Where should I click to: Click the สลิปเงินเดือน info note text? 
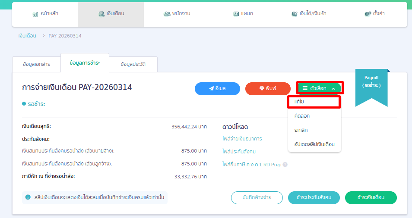pos(99,197)
